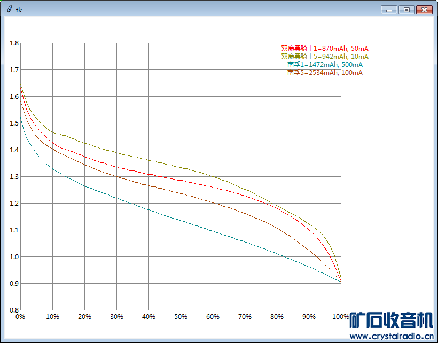Click the tk feather icon in title bar
This screenshot has width=438, height=343.
10,10
